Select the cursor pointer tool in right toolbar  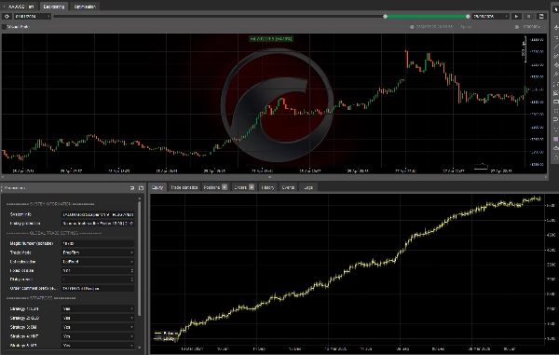click(x=555, y=9)
